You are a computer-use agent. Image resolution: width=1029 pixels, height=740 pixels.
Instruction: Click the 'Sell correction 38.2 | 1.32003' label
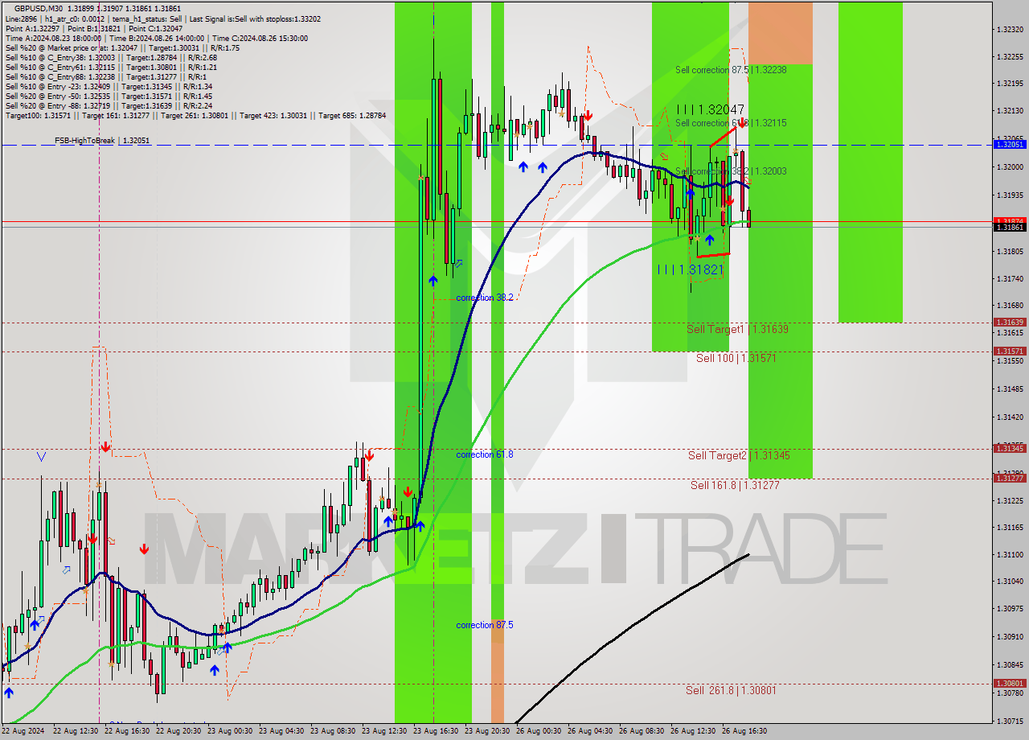pos(731,171)
